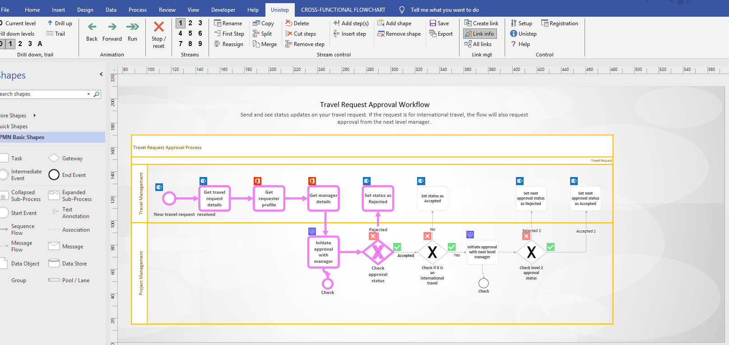Switch to the Developer ribbon tab
This screenshot has width=729, height=345.
(223, 10)
